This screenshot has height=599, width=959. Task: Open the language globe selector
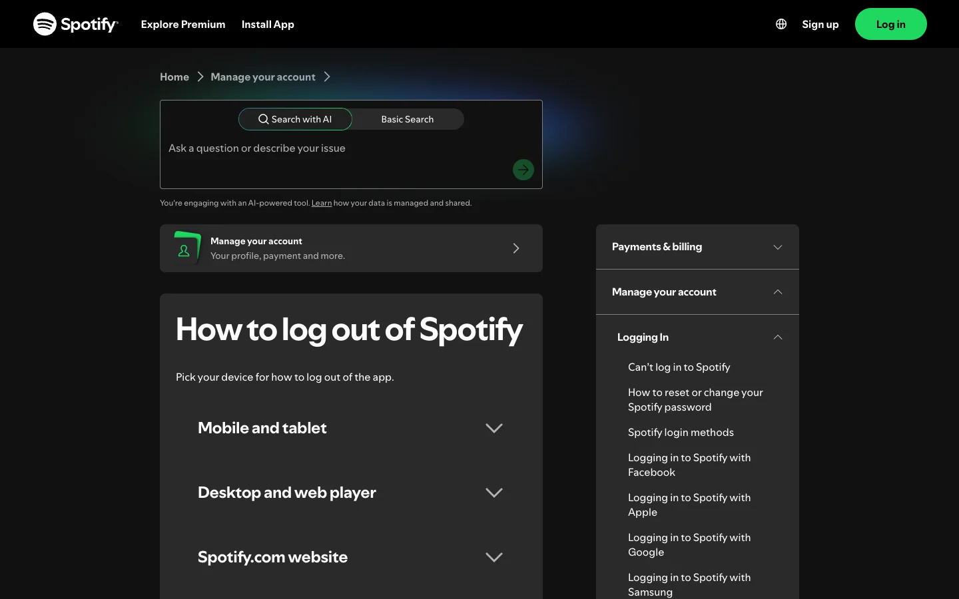pos(781,24)
